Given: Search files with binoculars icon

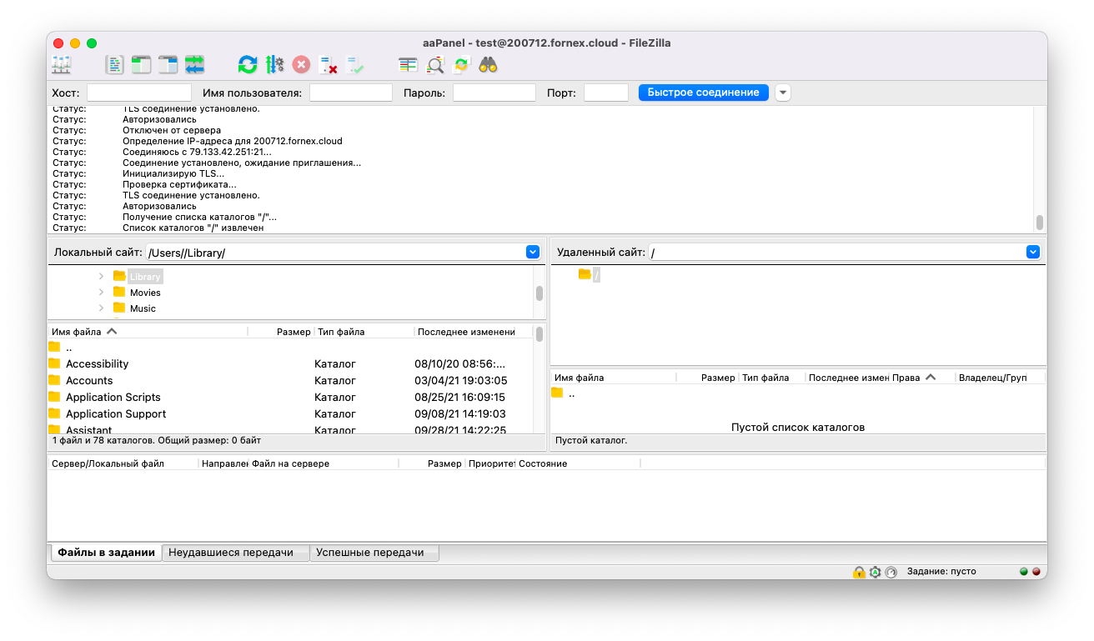Looking at the screenshot, I should 488,64.
